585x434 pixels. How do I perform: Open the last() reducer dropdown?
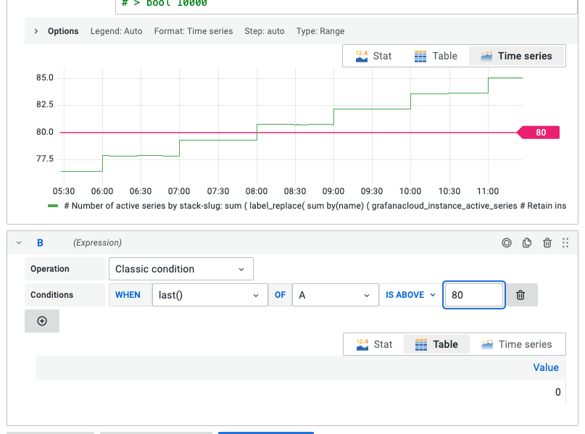[x=209, y=294]
